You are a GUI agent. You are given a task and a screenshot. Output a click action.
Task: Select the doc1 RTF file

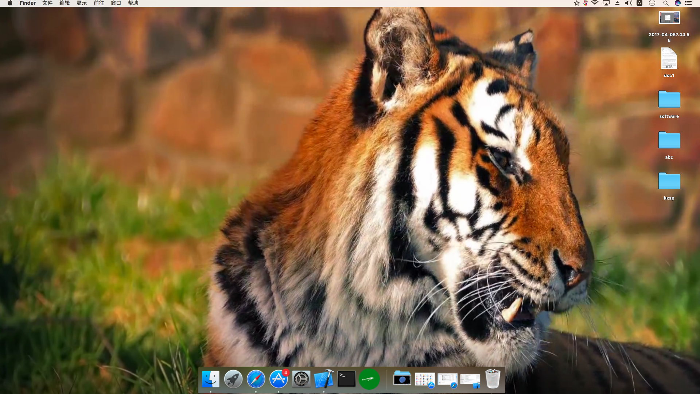coord(669,59)
